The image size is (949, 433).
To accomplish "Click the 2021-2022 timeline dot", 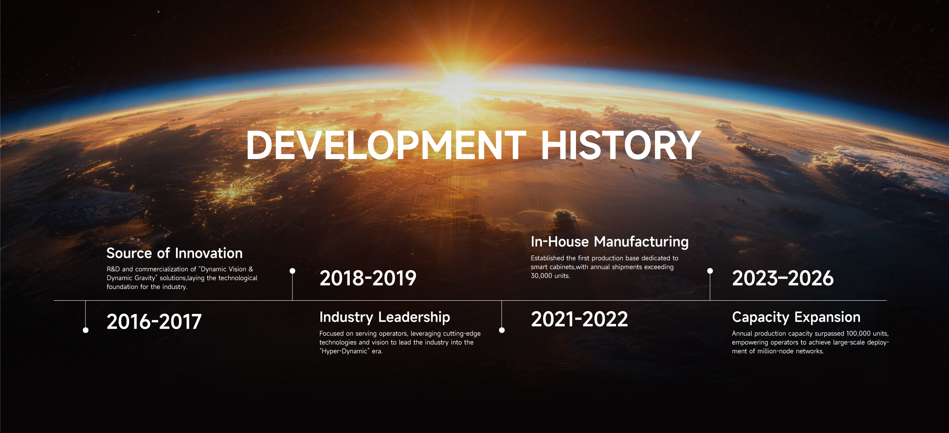I will point(502,330).
